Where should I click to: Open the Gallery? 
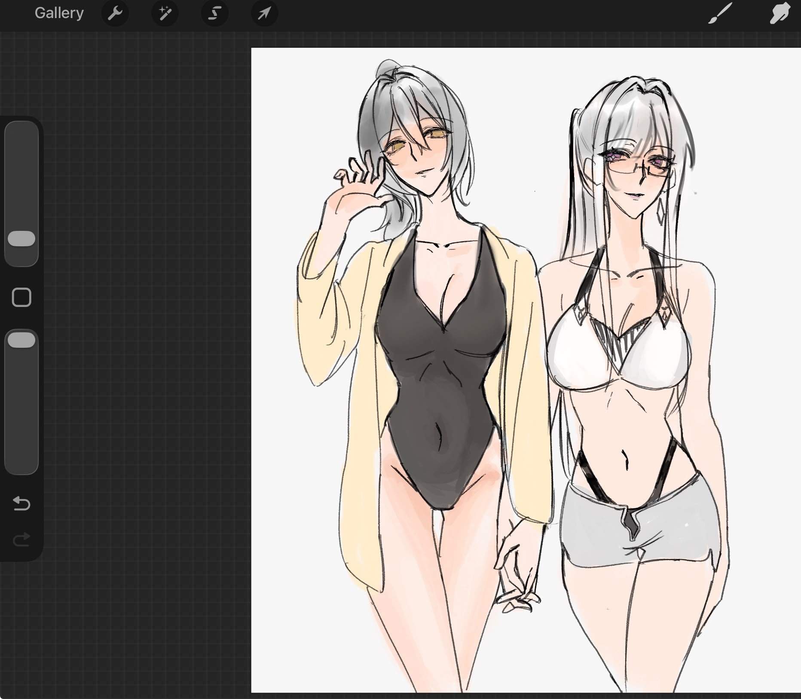tap(59, 13)
